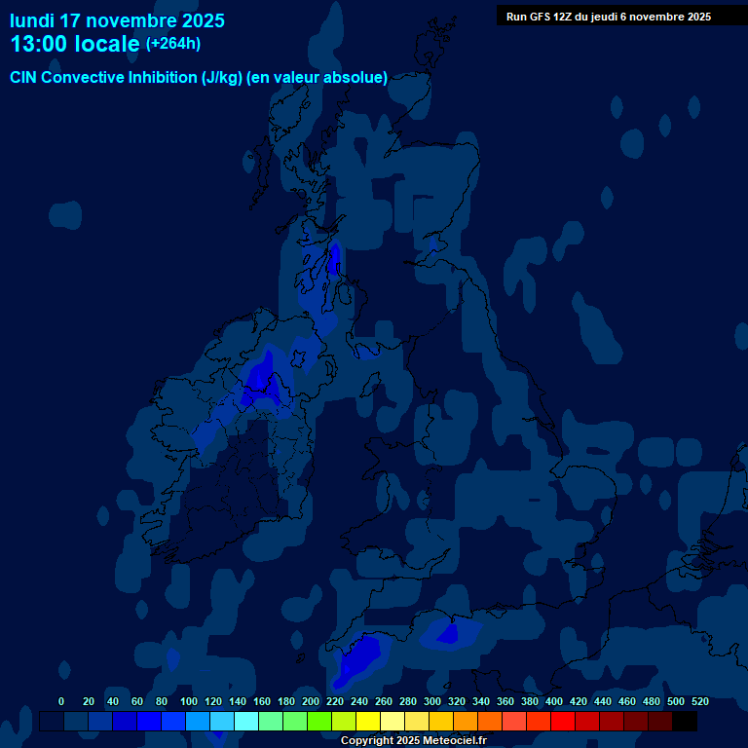748x748 pixels.
Task: Click the CIN Convective Inhibition title text
Action: click(199, 78)
